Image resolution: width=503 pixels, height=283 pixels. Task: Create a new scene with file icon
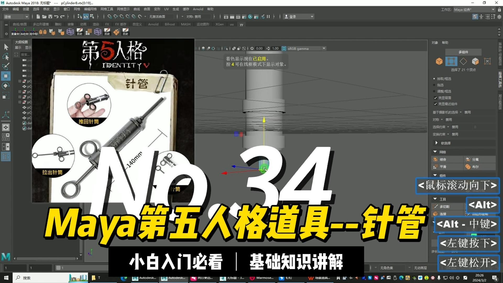pyautogui.click(x=38, y=17)
